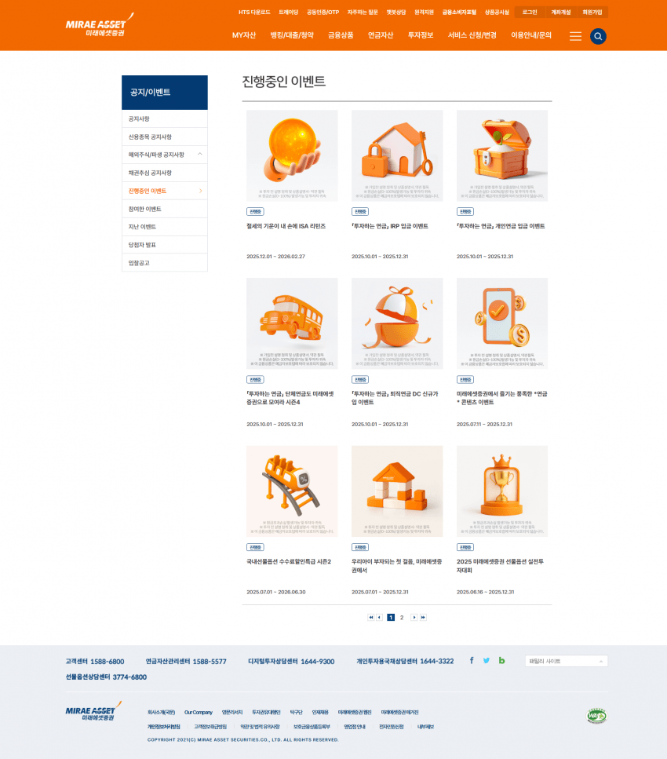Click the 회원가입 button
667x759 pixels.
(x=592, y=13)
